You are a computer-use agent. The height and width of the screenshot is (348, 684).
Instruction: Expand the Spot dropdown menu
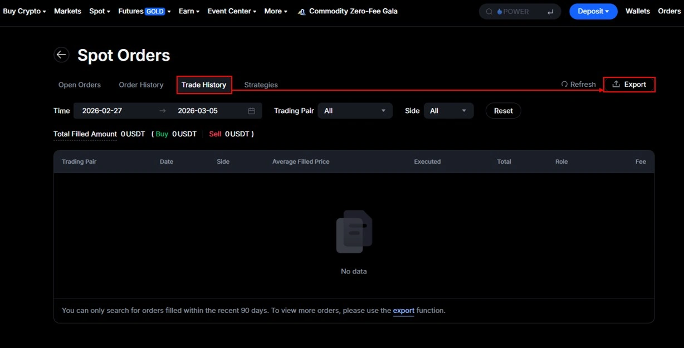pyautogui.click(x=100, y=11)
